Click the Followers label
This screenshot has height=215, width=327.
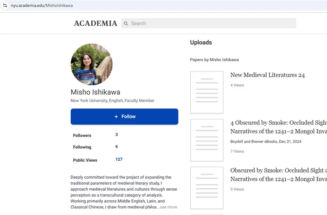[x=82, y=135]
